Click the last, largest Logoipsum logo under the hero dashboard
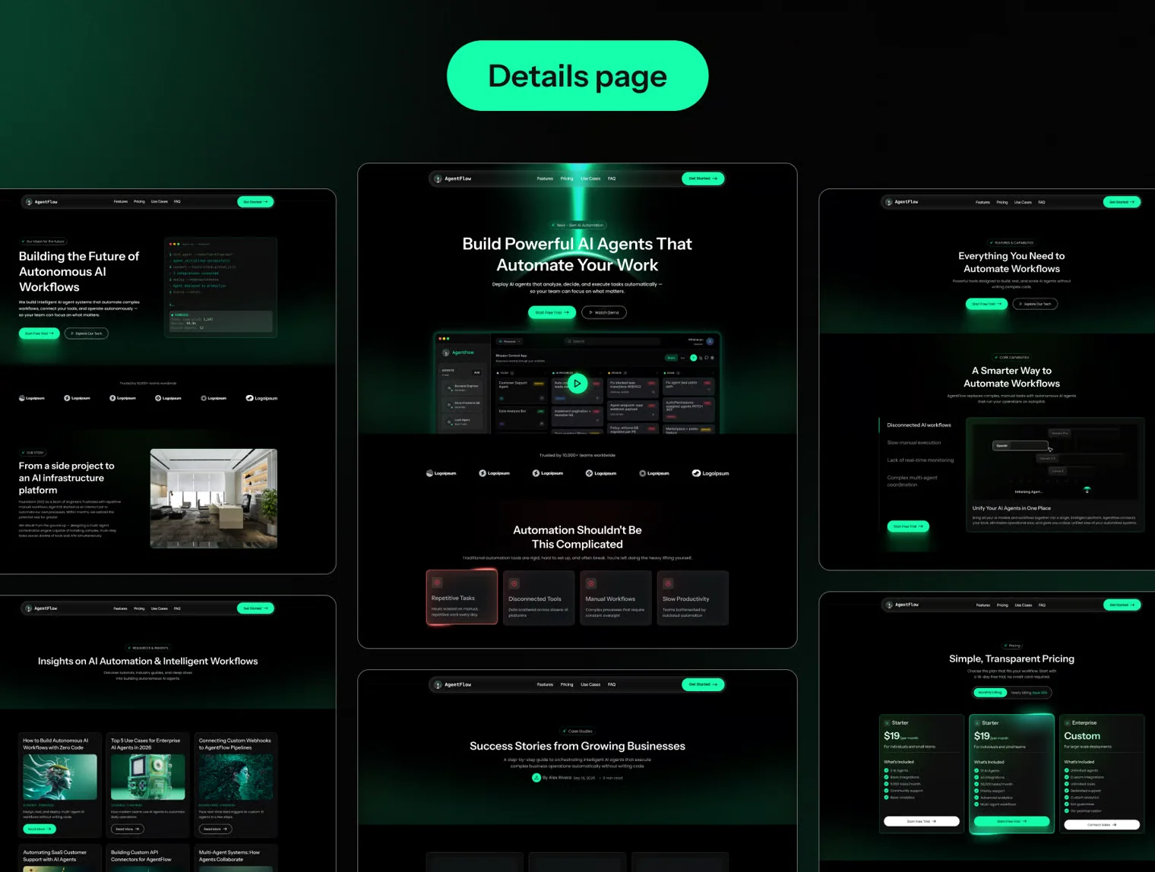1155x872 pixels. [710, 473]
